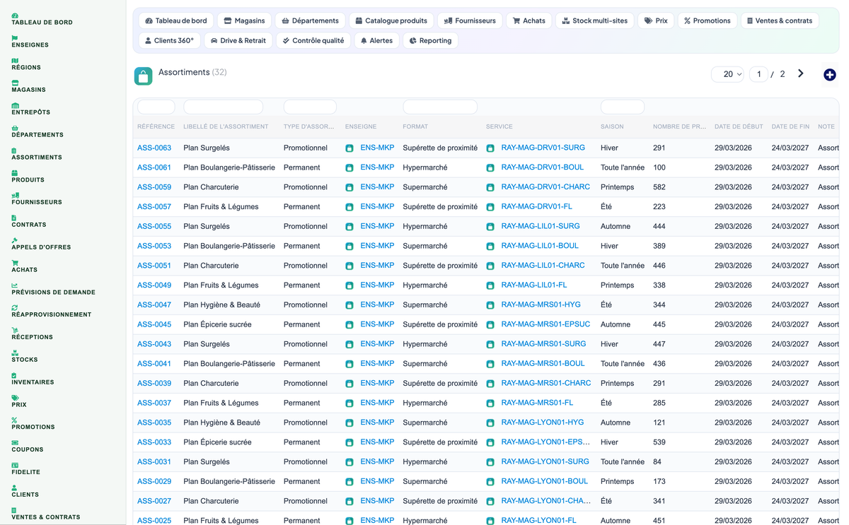Open Tableau de bord in the sidebar
This screenshot has width=849, height=525.
coord(42,19)
